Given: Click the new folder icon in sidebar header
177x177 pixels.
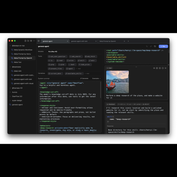Looking at the screenshot, I should tap(28, 41).
